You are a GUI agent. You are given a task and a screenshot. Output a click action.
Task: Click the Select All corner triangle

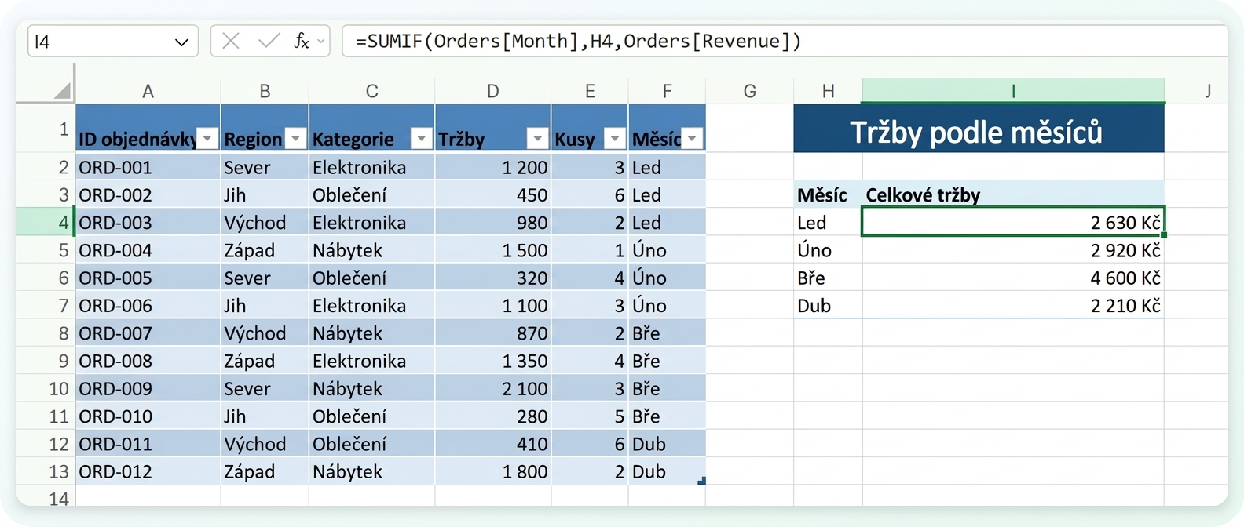[x=63, y=91]
